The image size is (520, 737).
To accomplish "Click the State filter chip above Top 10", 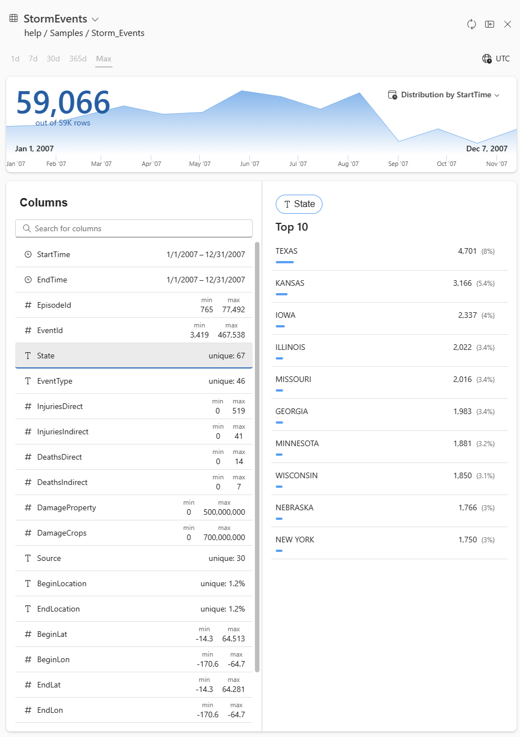I will 299,204.
